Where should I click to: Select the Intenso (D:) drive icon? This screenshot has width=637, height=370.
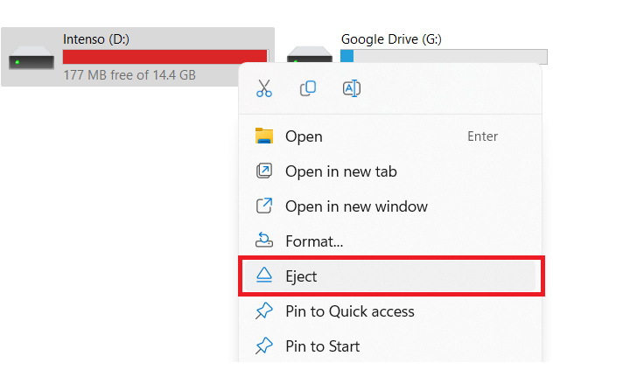pos(31,59)
